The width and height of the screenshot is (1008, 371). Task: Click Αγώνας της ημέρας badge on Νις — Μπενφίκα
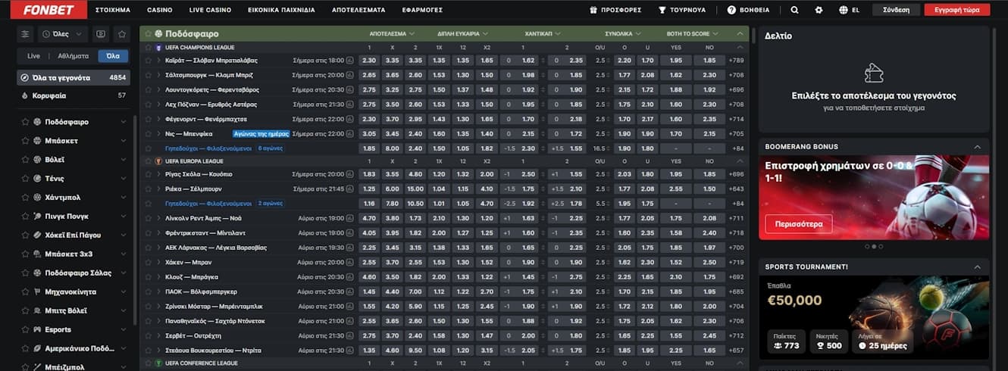[x=261, y=133]
